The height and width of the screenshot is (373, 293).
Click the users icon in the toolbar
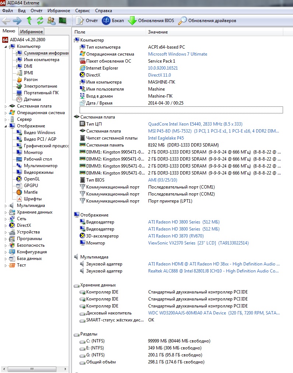click(51, 21)
